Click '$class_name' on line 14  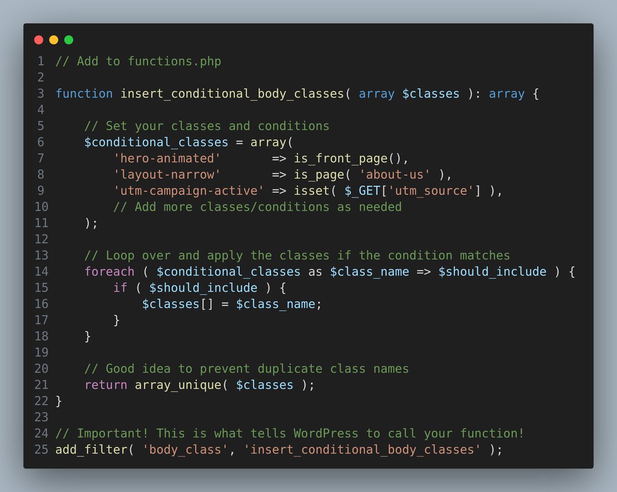pos(369,272)
